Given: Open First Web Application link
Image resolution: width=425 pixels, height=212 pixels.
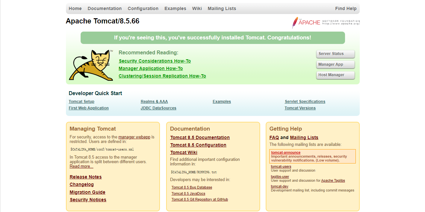Looking at the screenshot, I should point(89,108).
